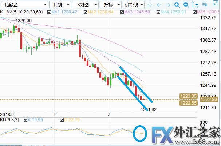Viewport: 221px width, 146px height.
Task: Click the 1332.79 price axis value
Action: (x=208, y=18)
